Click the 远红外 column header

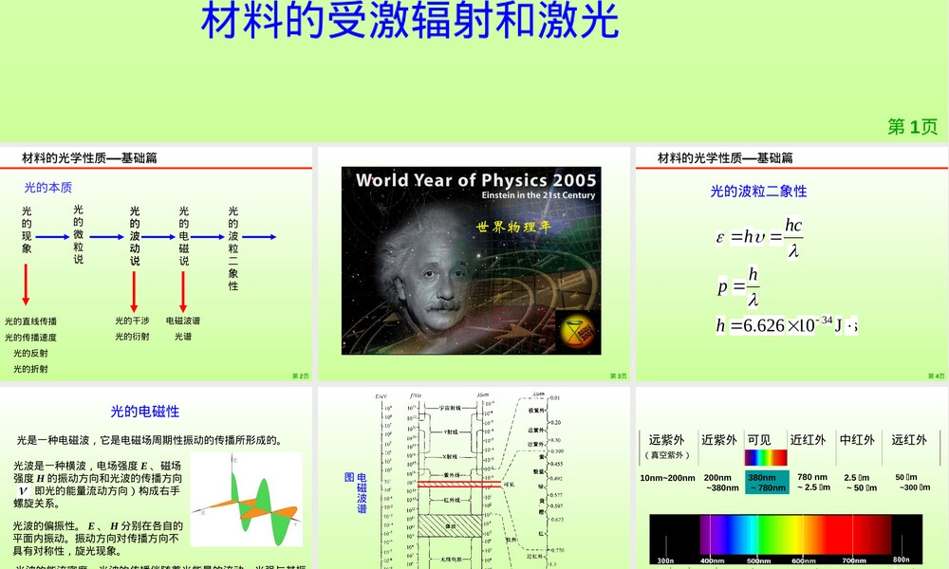click(x=909, y=440)
